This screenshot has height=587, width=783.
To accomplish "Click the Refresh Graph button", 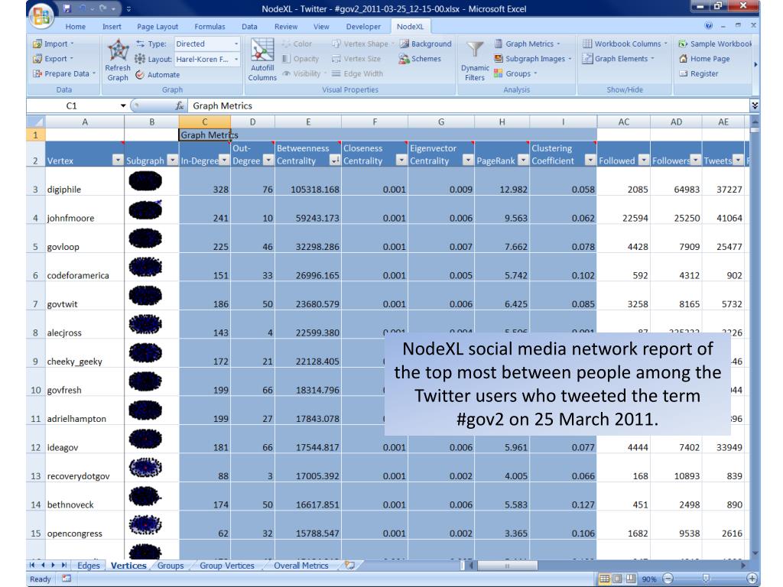I will pyautogui.click(x=118, y=60).
